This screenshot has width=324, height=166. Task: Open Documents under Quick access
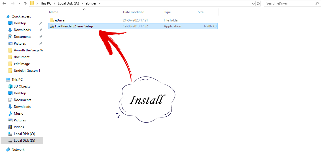click(22, 37)
